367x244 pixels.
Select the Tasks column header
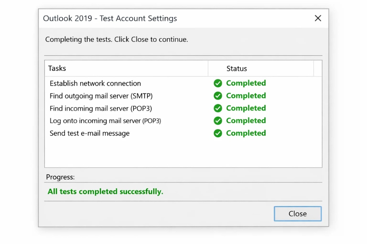pyautogui.click(x=57, y=68)
